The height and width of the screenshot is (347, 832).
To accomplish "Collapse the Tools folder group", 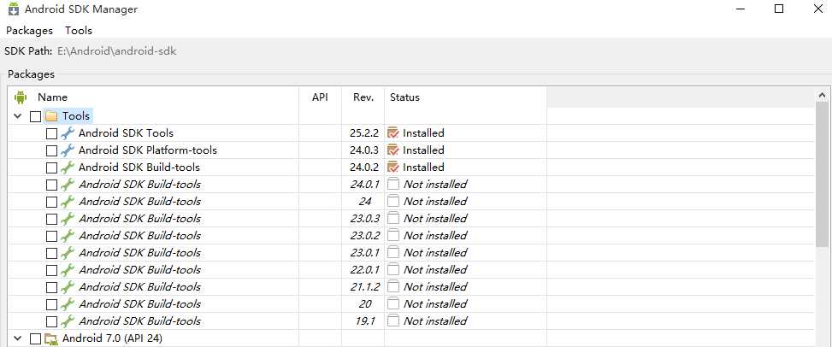I will click(18, 115).
